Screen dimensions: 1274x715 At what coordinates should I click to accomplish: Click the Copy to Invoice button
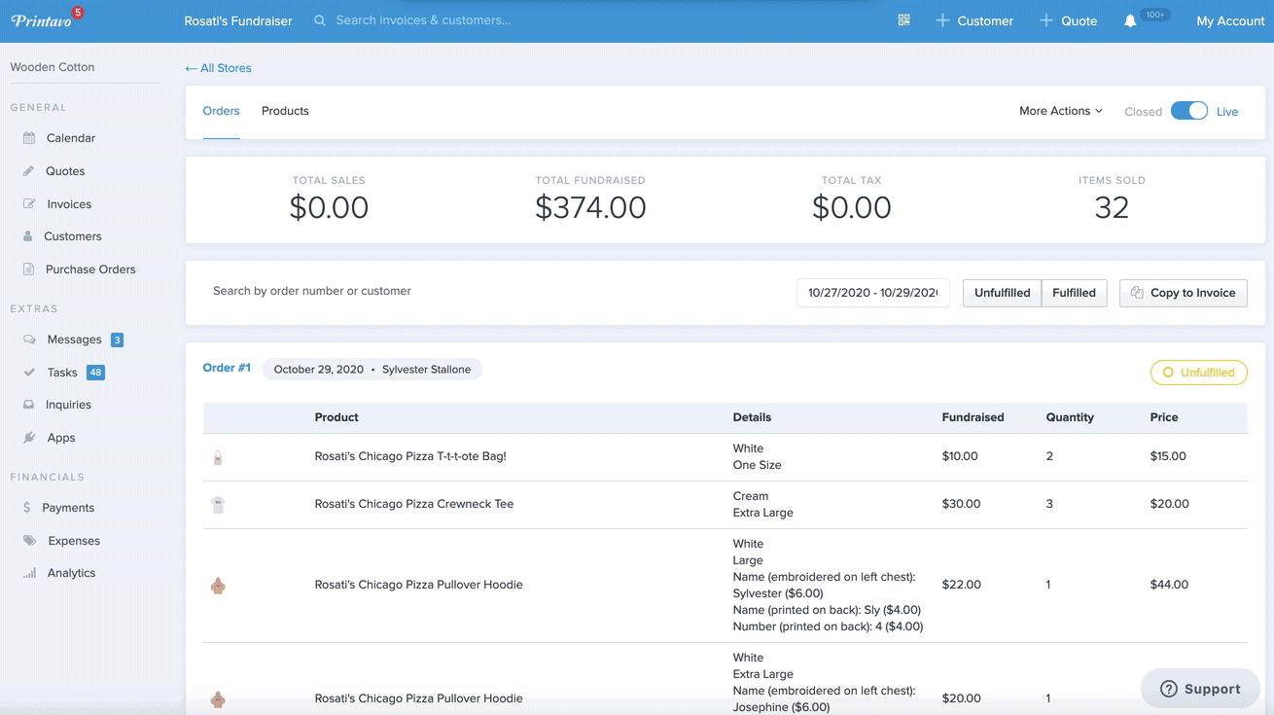point(1183,293)
